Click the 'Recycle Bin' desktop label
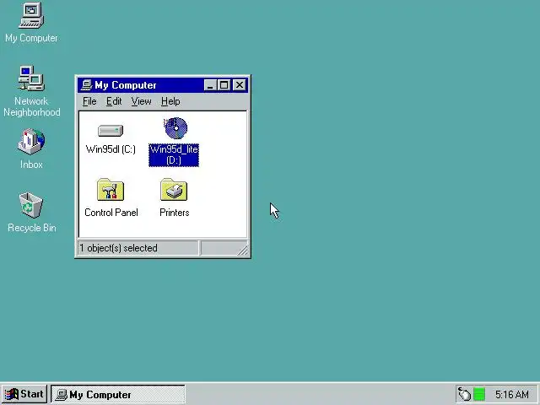This screenshot has width=540, height=405. [32, 228]
